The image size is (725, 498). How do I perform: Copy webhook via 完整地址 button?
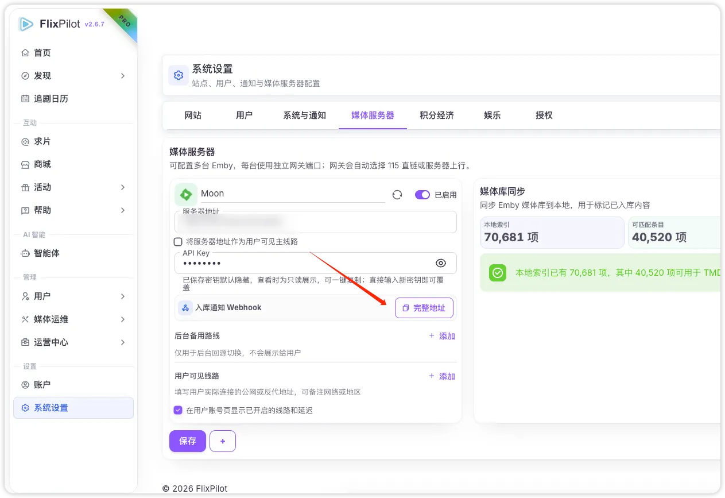[x=424, y=308]
